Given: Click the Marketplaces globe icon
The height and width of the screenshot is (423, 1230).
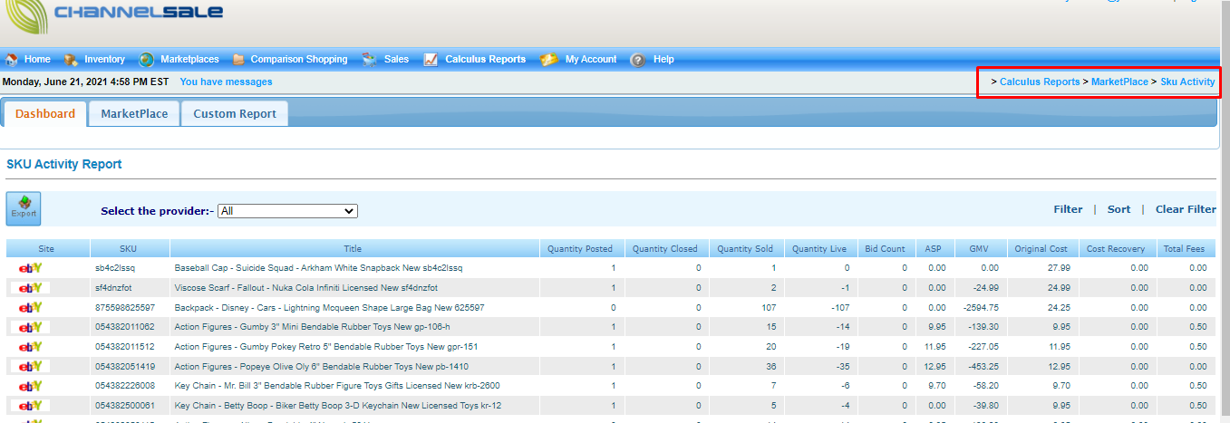Looking at the screenshot, I should click(x=146, y=60).
